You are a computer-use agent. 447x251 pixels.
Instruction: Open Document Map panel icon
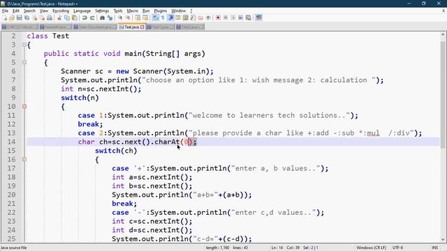pos(186,17)
